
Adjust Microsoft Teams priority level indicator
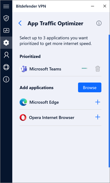(85, 68)
